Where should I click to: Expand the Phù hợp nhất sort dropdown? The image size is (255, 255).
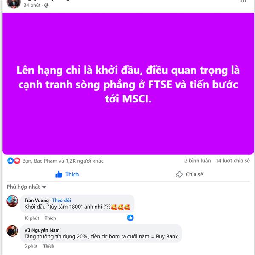pyautogui.click(x=26, y=187)
